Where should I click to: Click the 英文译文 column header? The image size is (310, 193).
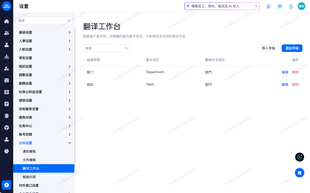(153, 60)
